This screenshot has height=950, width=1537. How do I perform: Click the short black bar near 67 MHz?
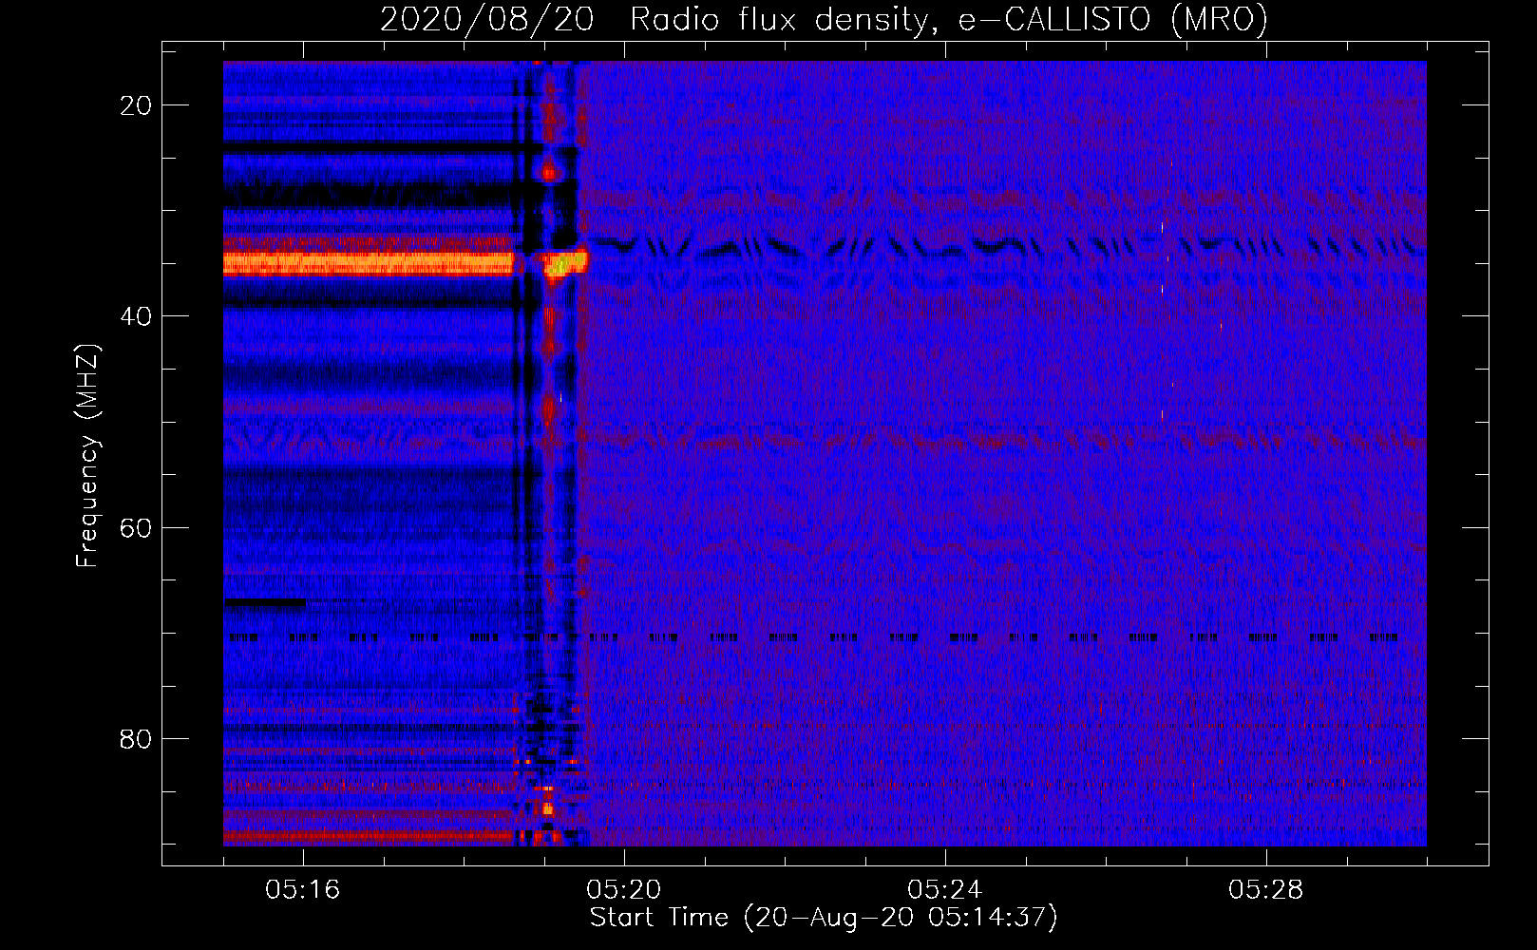tap(265, 602)
